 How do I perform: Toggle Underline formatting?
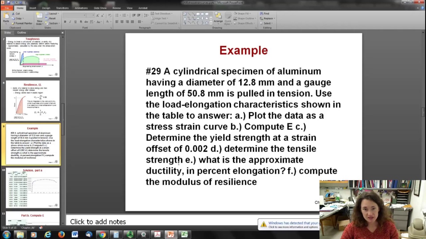coord(75,22)
